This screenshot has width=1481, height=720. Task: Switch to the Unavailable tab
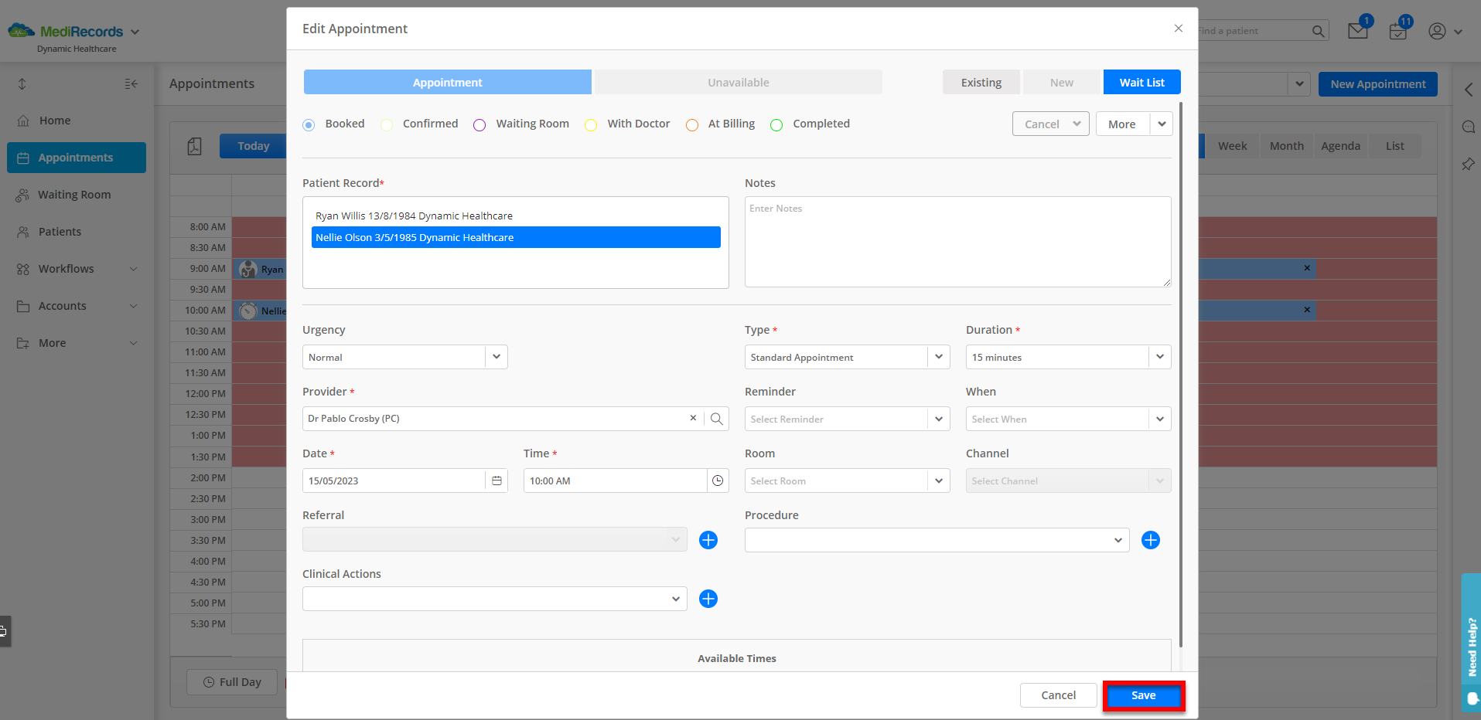click(x=739, y=82)
